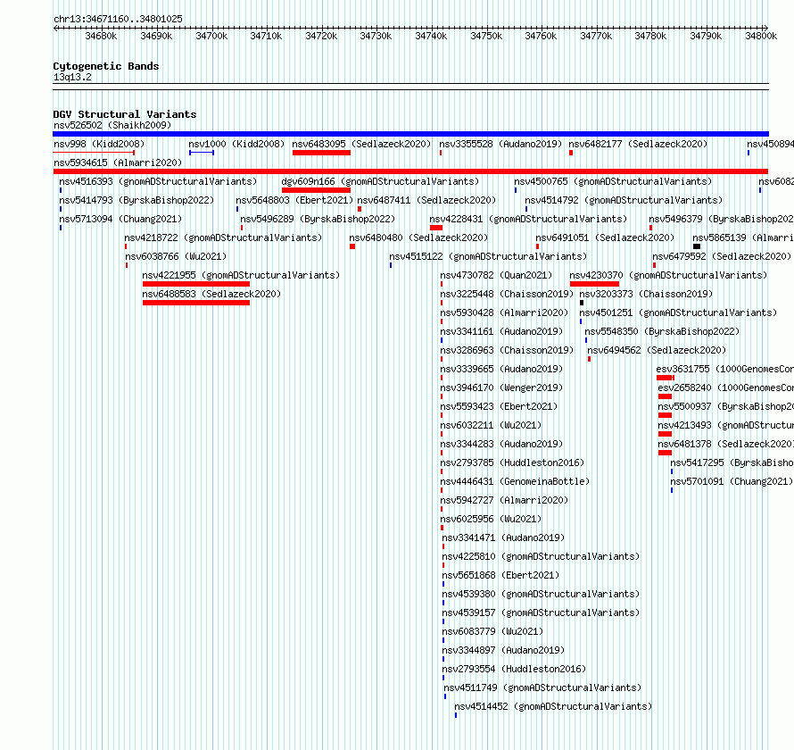Viewport: 794px width, 750px height.
Task: Click nsv4228431 gnomAD variant label
Action: click(528, 219)
